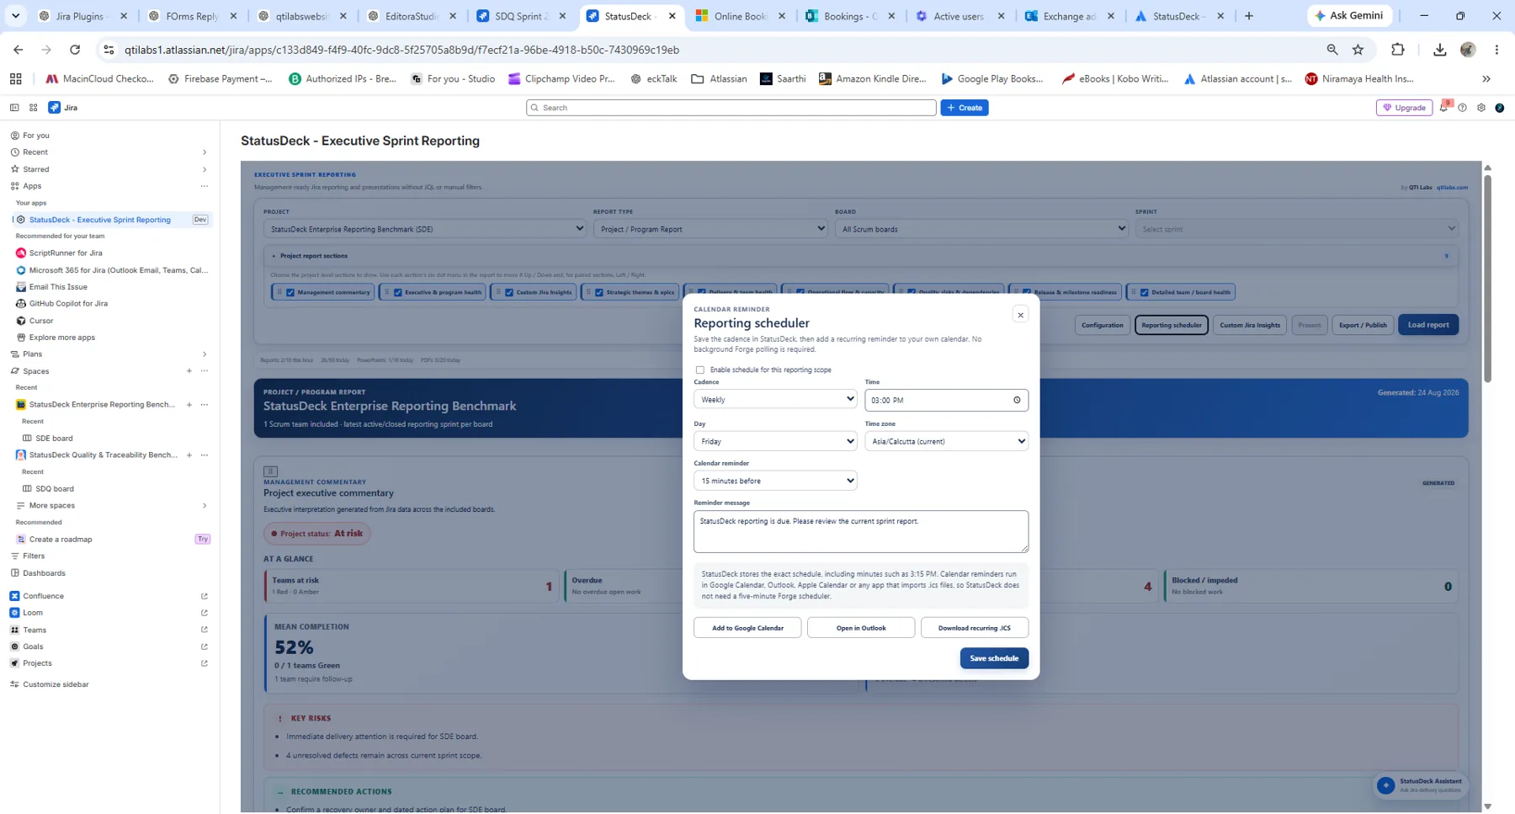Screen dimensions: 1515x814
Task: Open ScriptRunner for Jira app
Action: point(66,253)
